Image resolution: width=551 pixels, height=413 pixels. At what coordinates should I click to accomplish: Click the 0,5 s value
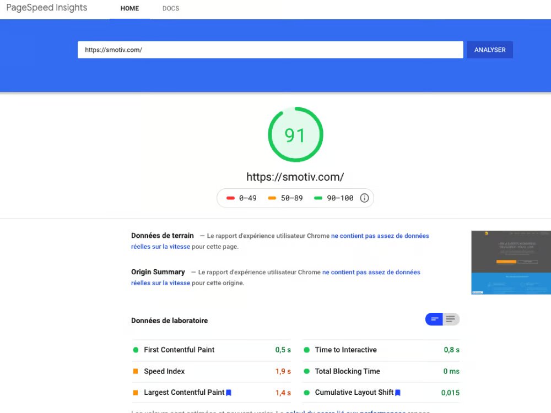tap(283, 350)
